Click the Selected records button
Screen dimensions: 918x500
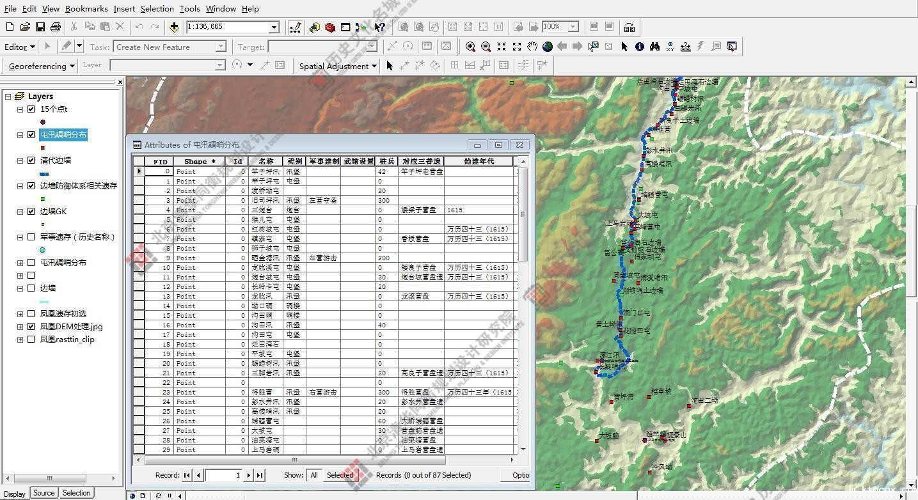340,475
